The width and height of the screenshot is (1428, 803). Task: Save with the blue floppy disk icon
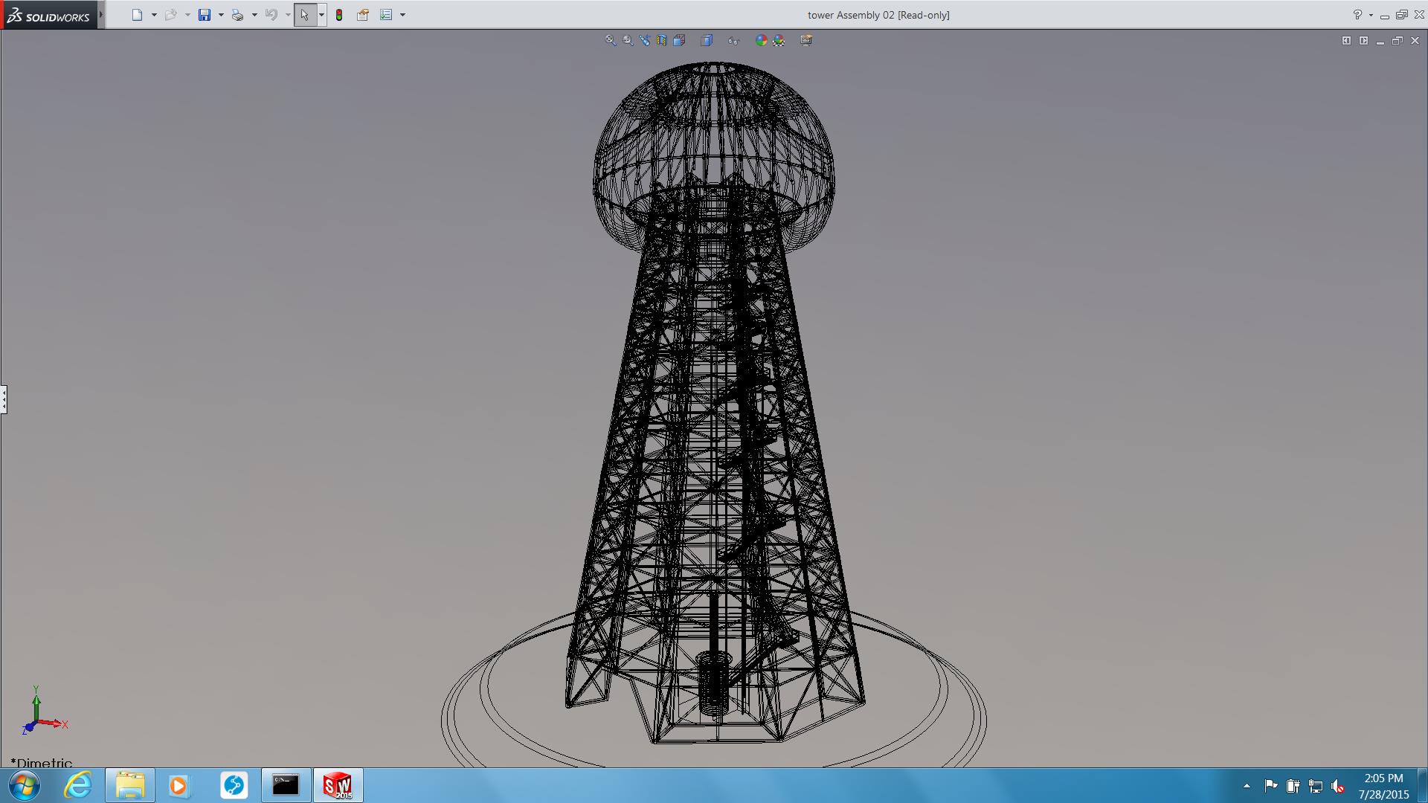[x=205, y=15]
